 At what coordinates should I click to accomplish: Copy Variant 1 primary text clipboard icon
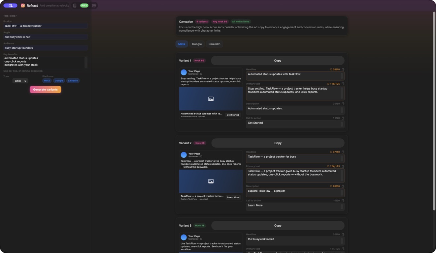click(x=343, y=84)
